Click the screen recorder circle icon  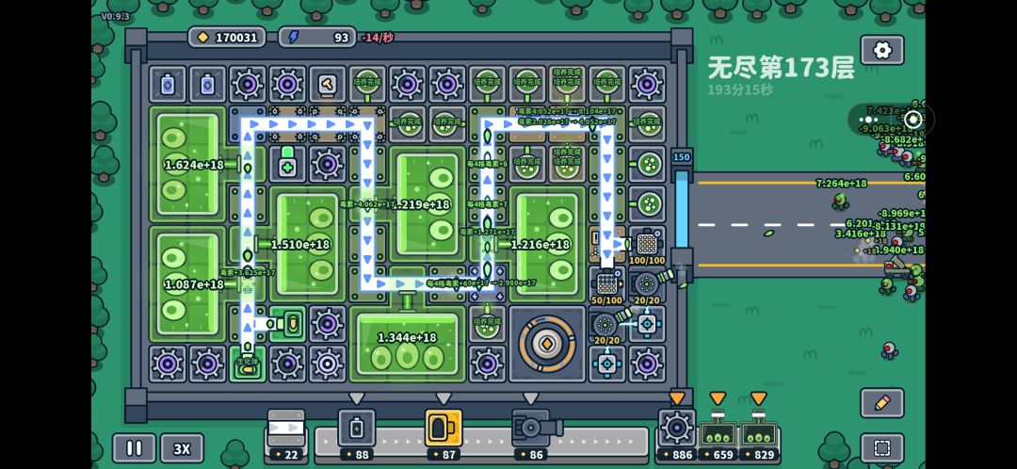coord(912,120)
